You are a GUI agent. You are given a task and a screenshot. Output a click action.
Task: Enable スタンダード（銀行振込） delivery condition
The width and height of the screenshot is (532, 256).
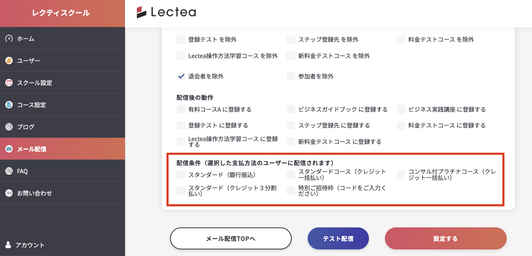click(x=181, y=175)
